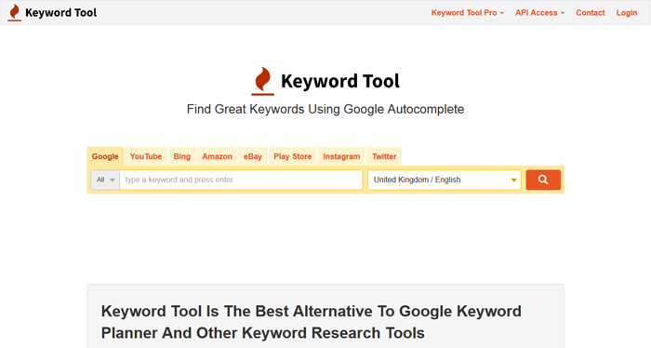Switch to the Play Store tab
This screenshot has width=651, height=348.
tap(293, 156)
